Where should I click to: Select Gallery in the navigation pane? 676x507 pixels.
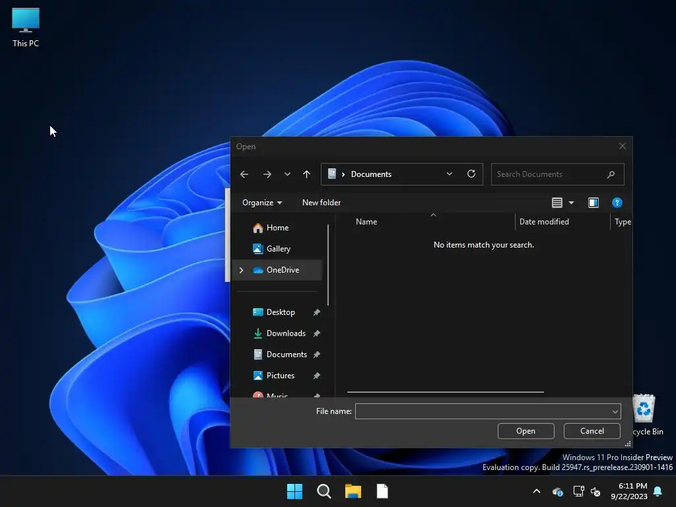coord(277,249)
